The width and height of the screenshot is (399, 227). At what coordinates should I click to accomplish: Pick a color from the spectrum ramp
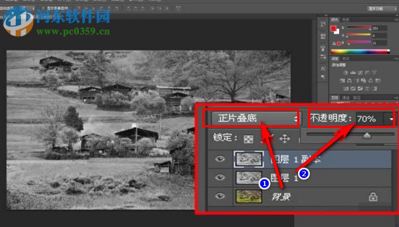click(360, 51)
